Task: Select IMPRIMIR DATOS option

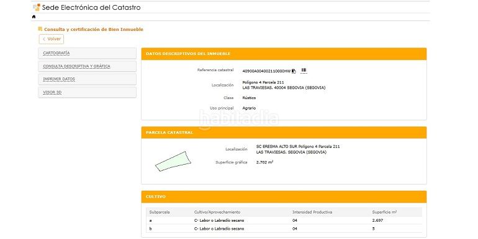Action: [x=87, y=79]
